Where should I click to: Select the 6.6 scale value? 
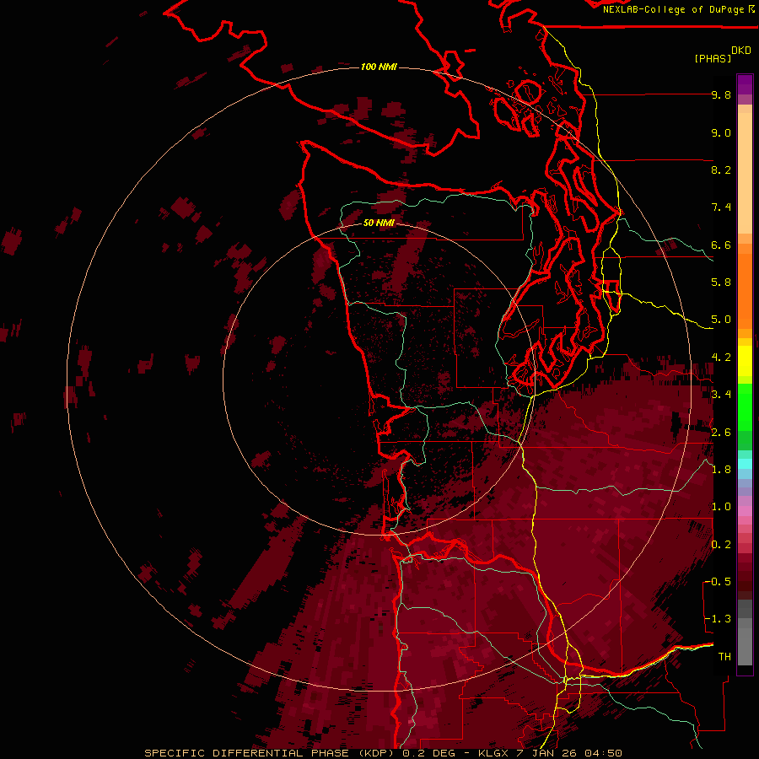tap(721, 245)
